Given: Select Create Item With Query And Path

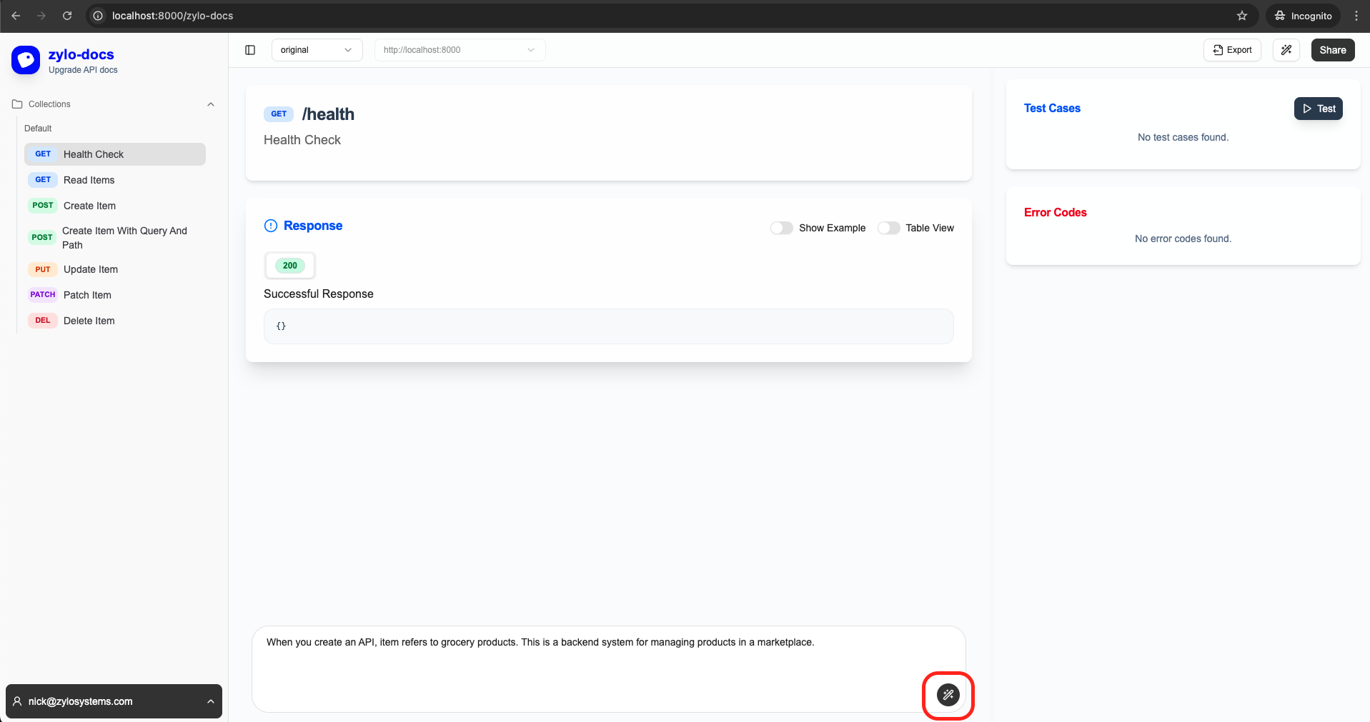Looking at the screenshot, I should [x=115, y=238].
